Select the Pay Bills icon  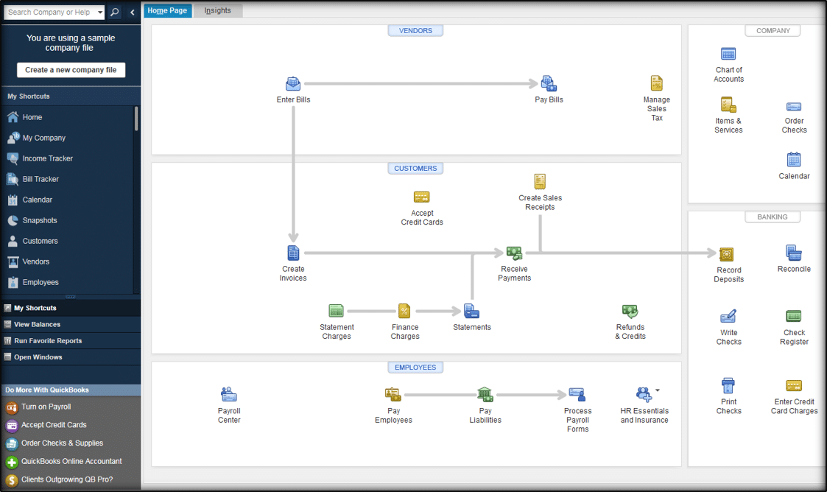(548, 83)
